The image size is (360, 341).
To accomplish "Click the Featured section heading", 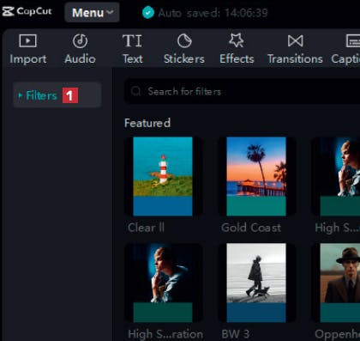I will (147, 123).
